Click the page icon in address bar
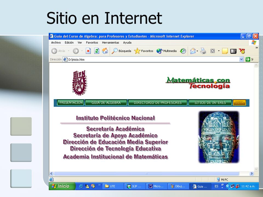 (x=65, y=59)
